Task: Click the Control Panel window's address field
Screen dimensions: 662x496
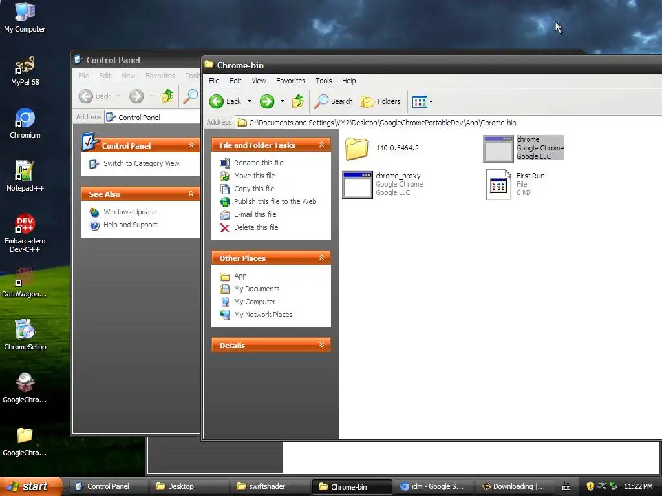Action: pos(153,118)
